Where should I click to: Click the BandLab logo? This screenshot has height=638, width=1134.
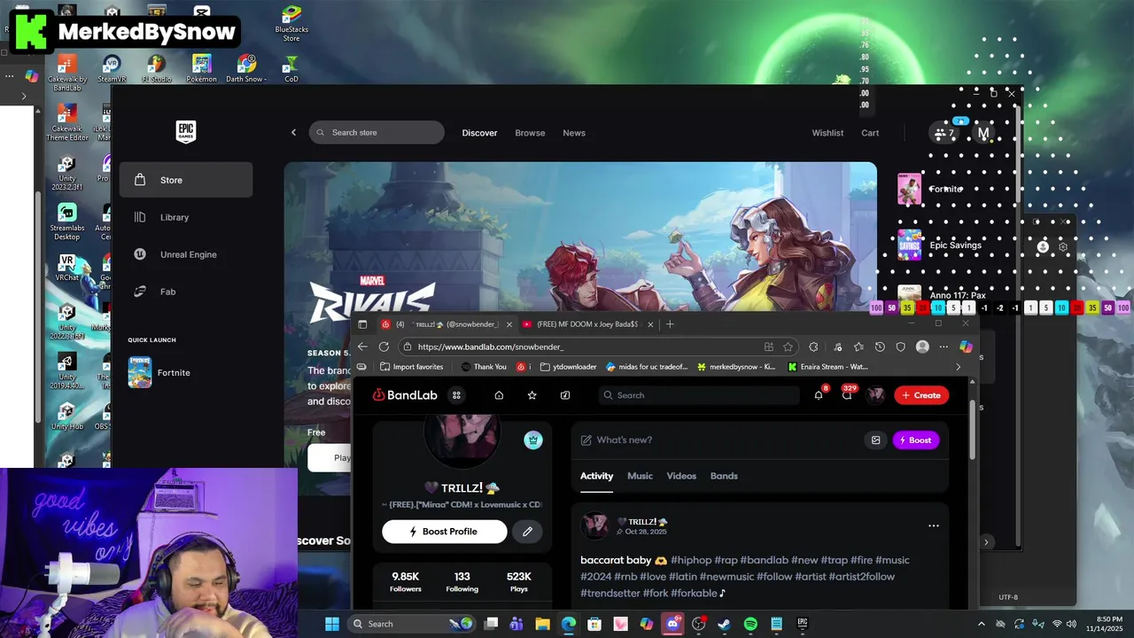click(405, 395)
